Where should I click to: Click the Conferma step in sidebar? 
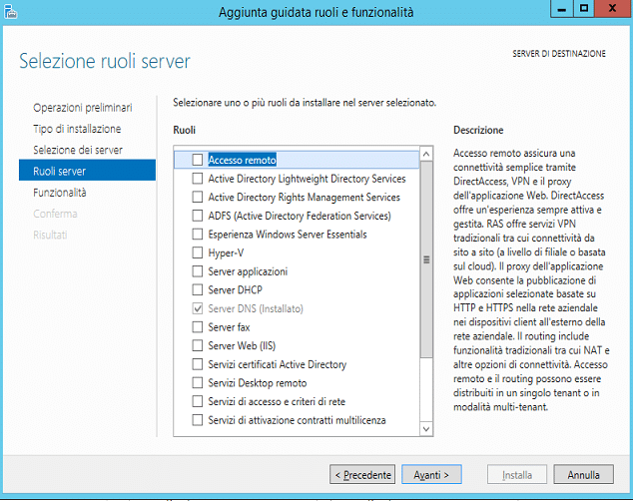click(x=55, y=214)
